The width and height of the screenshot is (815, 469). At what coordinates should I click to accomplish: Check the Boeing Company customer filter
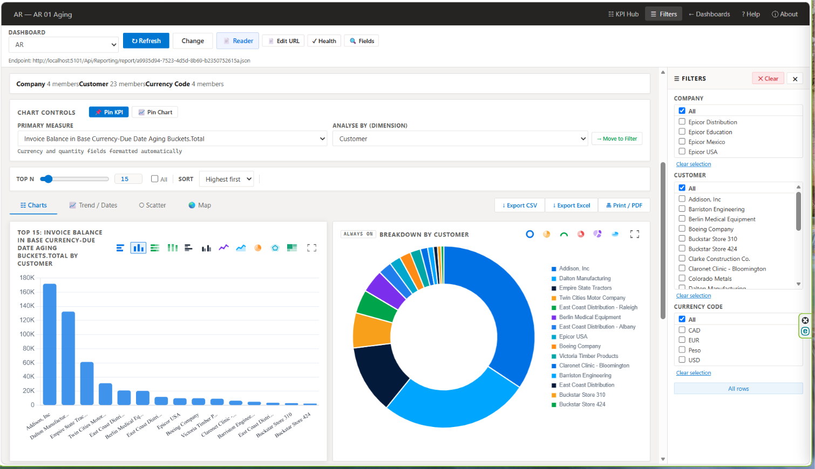point(682,229)
